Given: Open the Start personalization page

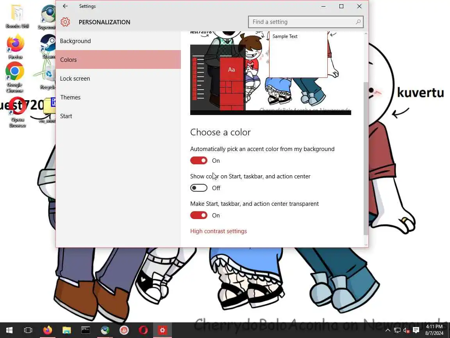Looking at the screenshot, I should pyautogui.click(x=118, y=116).
